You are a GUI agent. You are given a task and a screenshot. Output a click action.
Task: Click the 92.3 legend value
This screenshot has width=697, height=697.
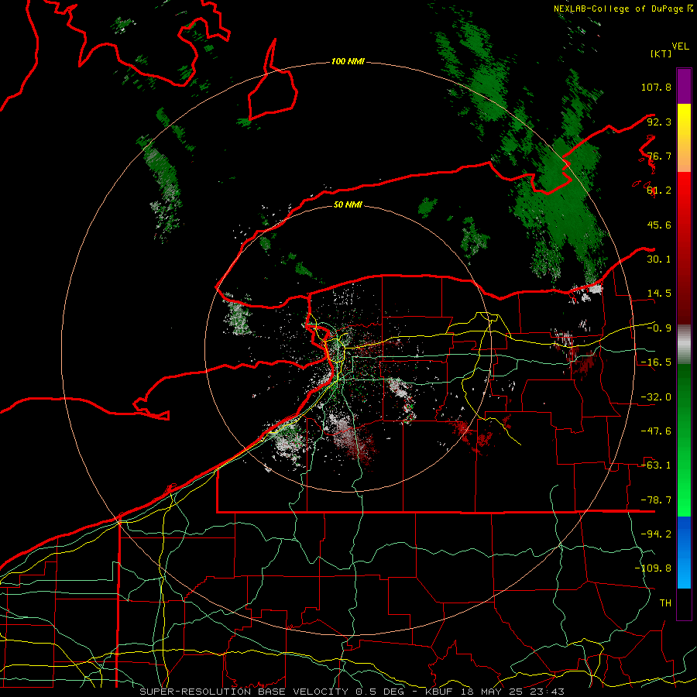[x=659, y=122]
